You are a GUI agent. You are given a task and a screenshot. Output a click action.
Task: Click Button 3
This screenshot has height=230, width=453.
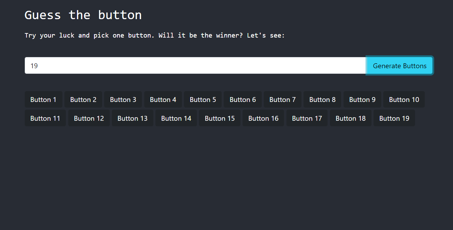coord(123,99)
